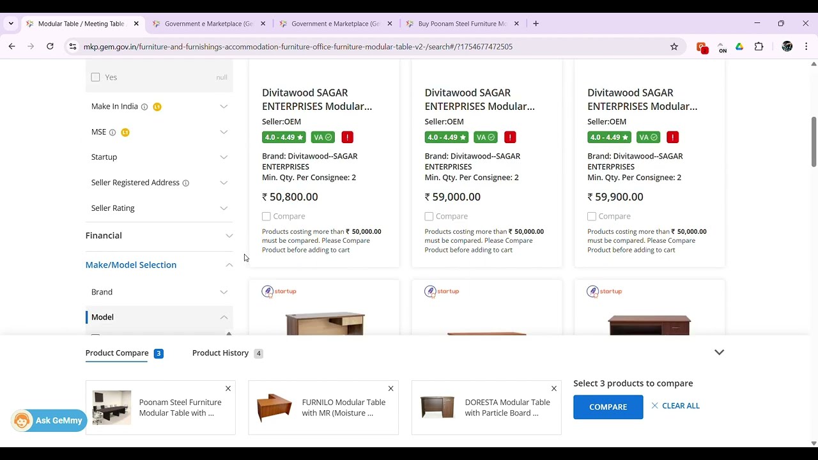Click DORESTA Modular Table thumbnail
The image size is (818, 460).
(x=438, y=408)
